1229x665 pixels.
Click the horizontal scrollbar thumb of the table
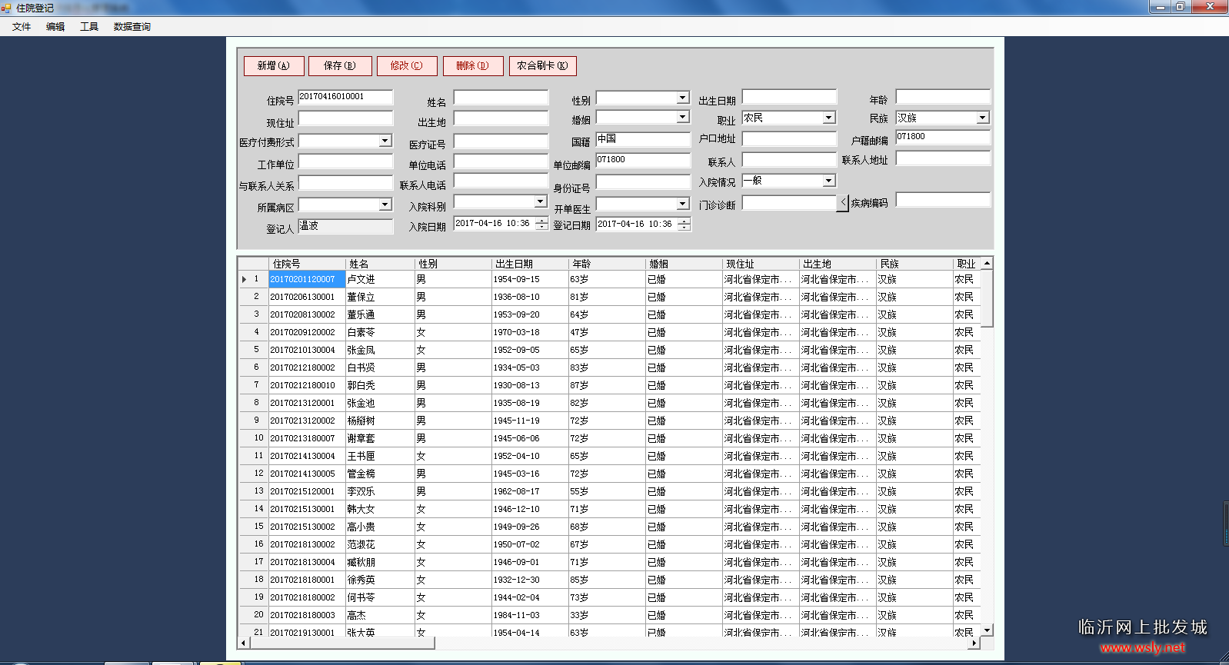342,643
